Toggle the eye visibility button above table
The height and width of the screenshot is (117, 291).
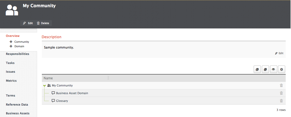coord(273,70)
